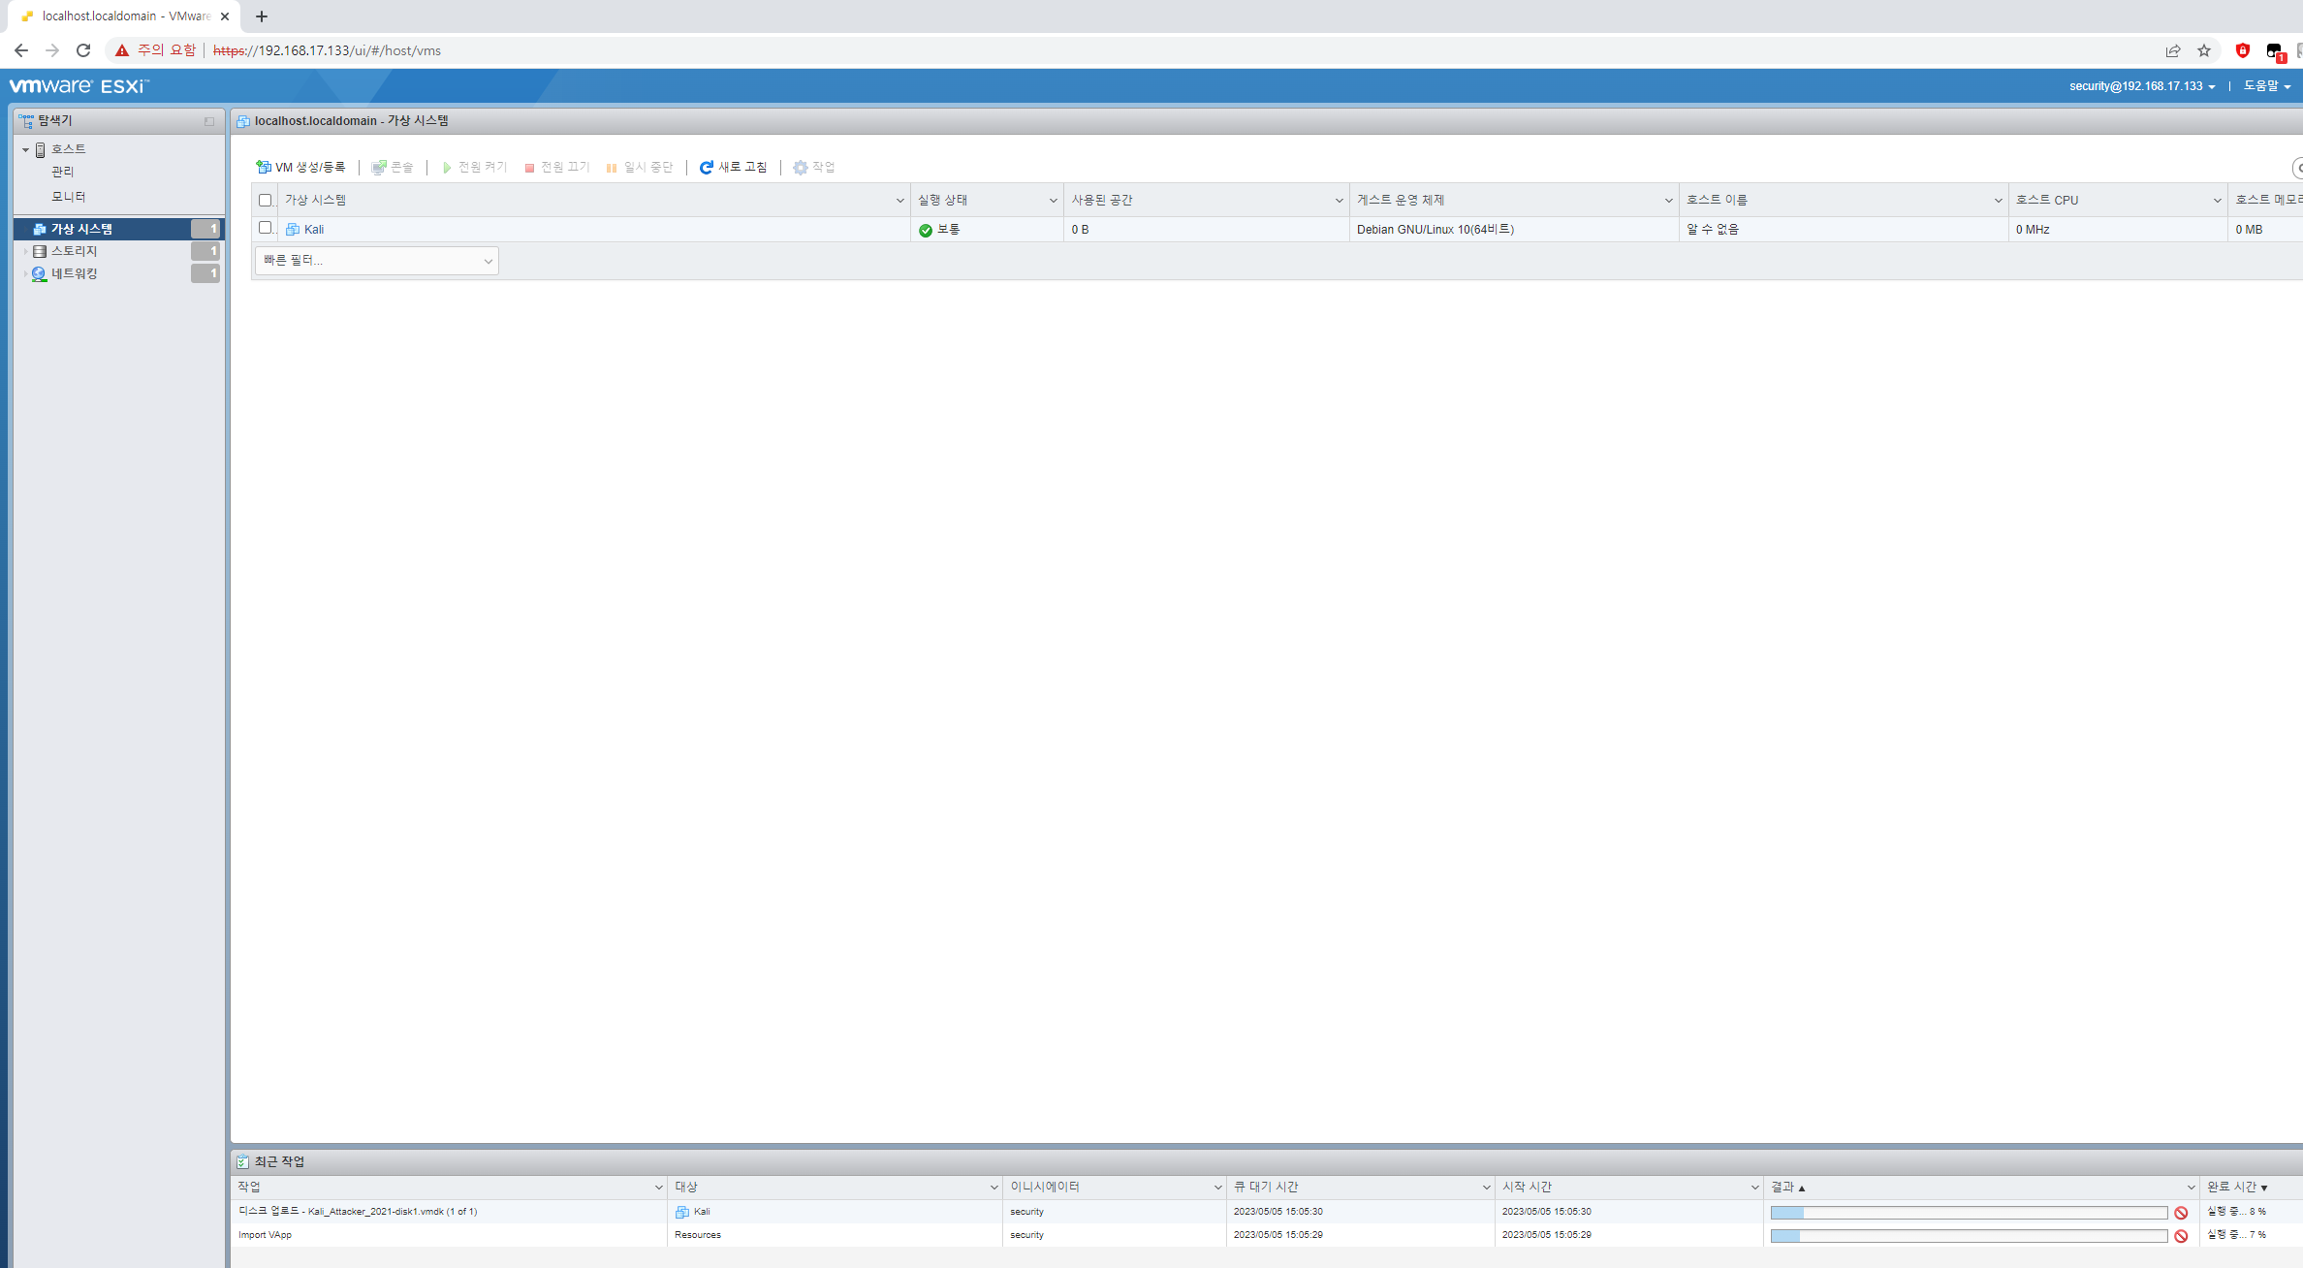Collapse the navigator panel icon

[209, 121]
